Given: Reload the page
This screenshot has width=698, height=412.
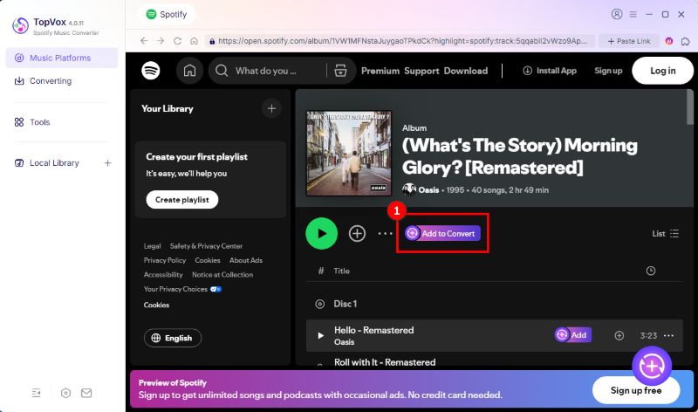Looking at the screenshot, I should (177, 41).
